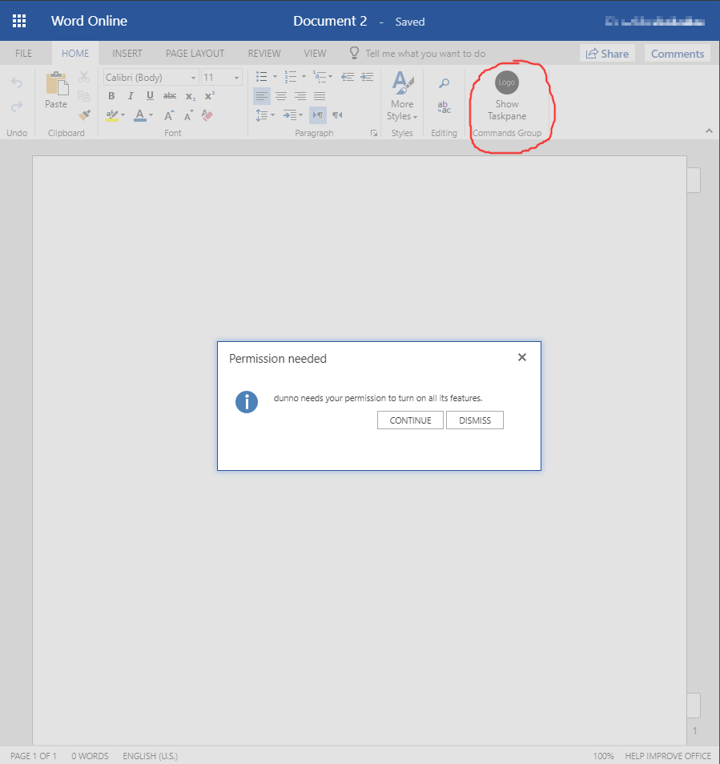The width and height of the screenshot is (720, 764).
Task: Click the More Styles icon
Action: 402,82
